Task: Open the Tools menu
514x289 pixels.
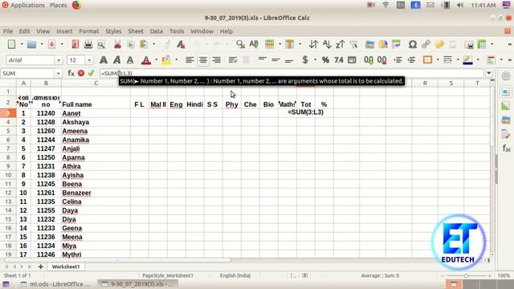Action: (177, 31)
